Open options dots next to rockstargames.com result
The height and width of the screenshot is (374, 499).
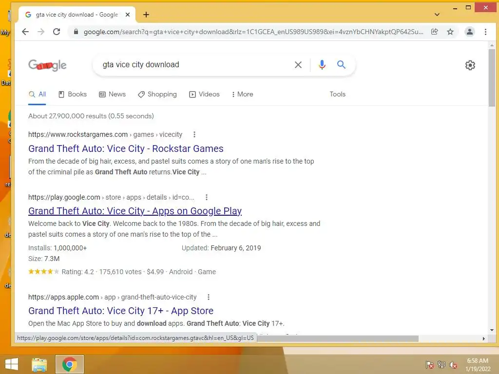[194, 134]
